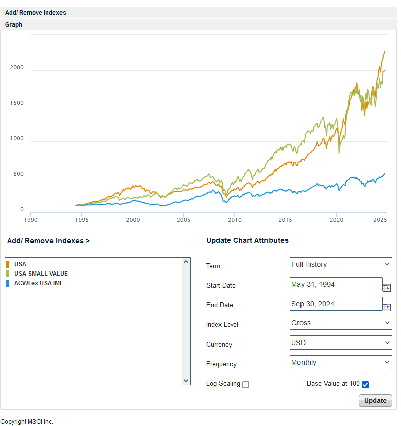Open the Start Date calendar picker
The height and width of the screenshot is (426, 401).
point(387,288)
